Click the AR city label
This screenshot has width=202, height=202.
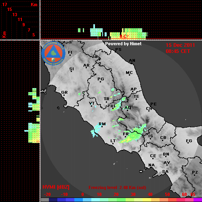click(86, 65)
